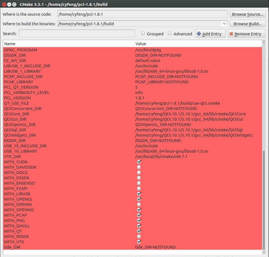Viewport: 269px width, 257px height.
Task: Check WITH_FZAPI option
Action: [139, 189]
